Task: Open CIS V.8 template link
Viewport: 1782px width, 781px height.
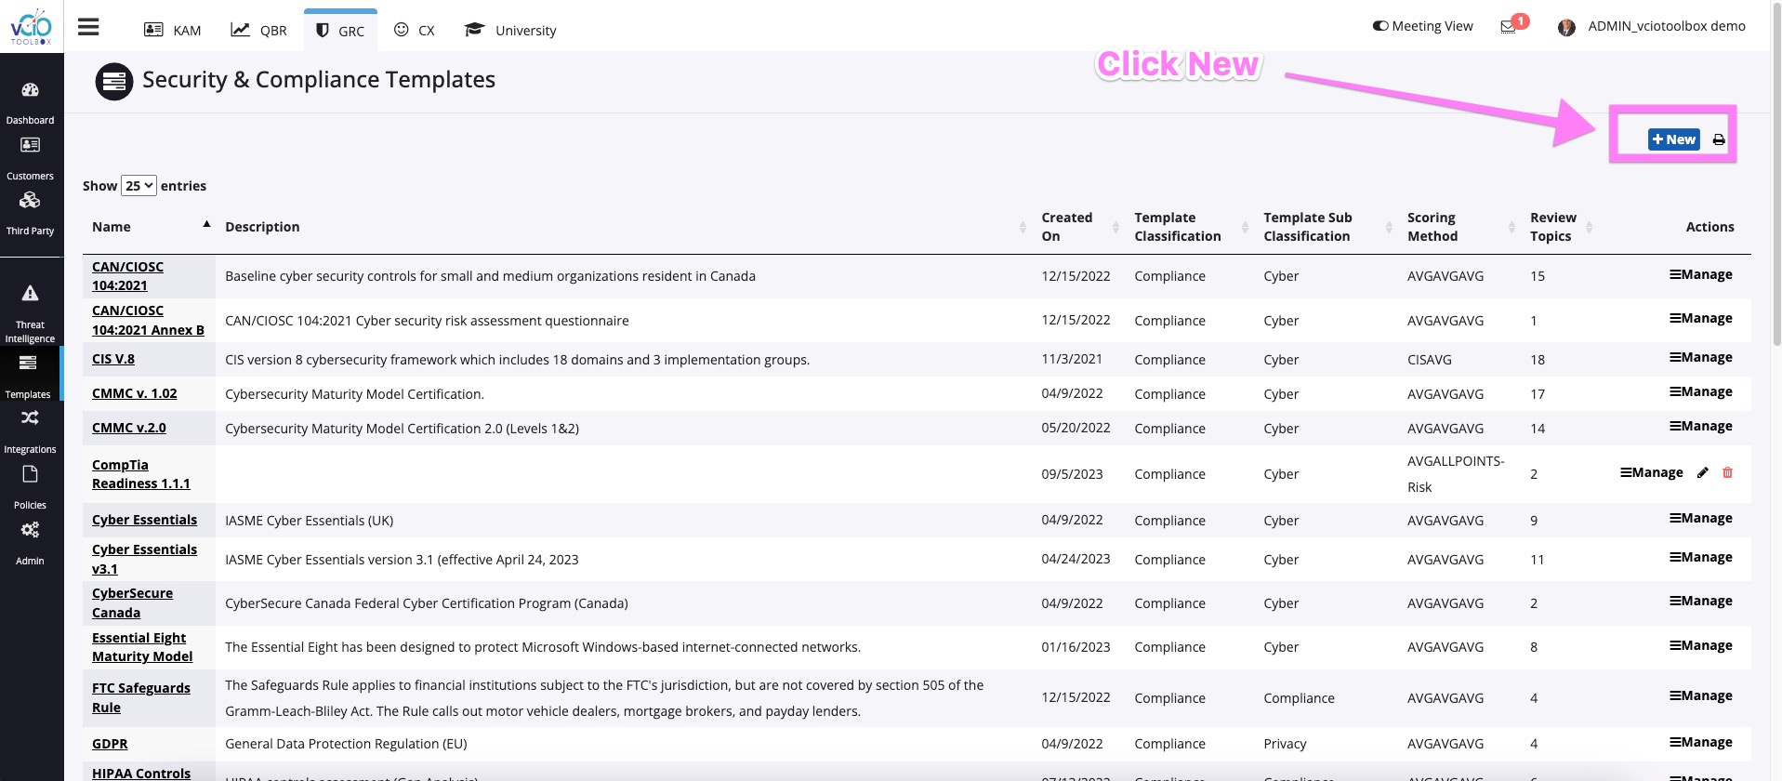Action: coord(113,359)
